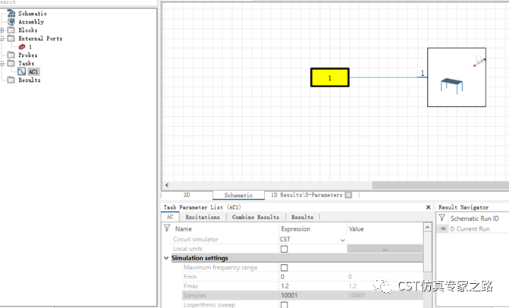Click the Fmax expression field
The width and height of the screenshot is (509, 308).
coord(311,286)
